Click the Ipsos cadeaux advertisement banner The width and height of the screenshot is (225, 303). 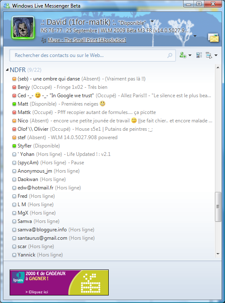[59, 282]
